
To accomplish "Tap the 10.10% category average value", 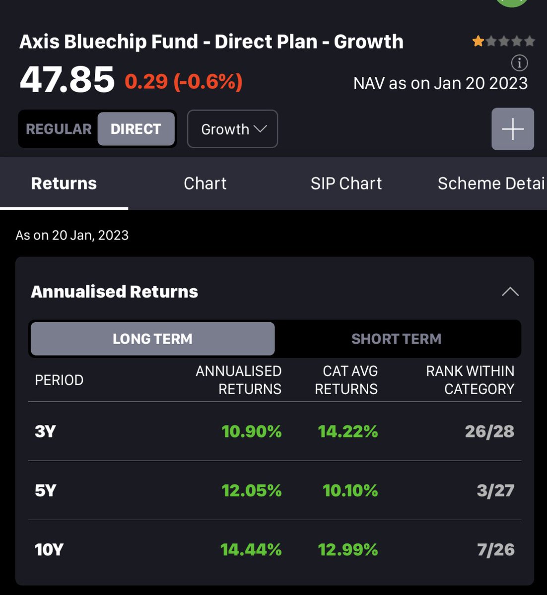I will (x=350, y=490).
